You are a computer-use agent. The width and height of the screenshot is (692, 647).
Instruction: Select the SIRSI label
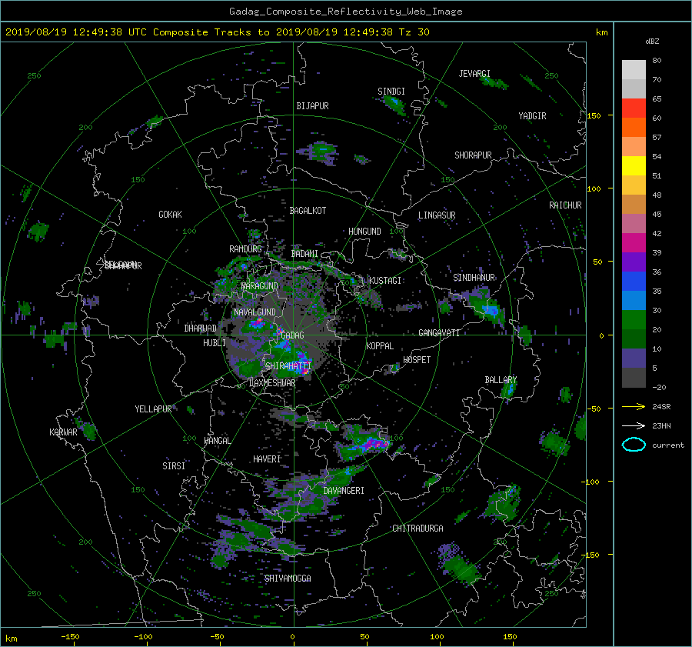(174, 466)
